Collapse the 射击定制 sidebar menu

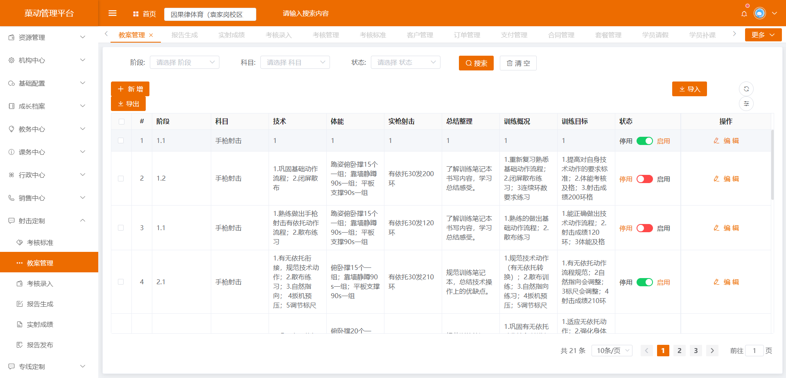tap(49, 221)
